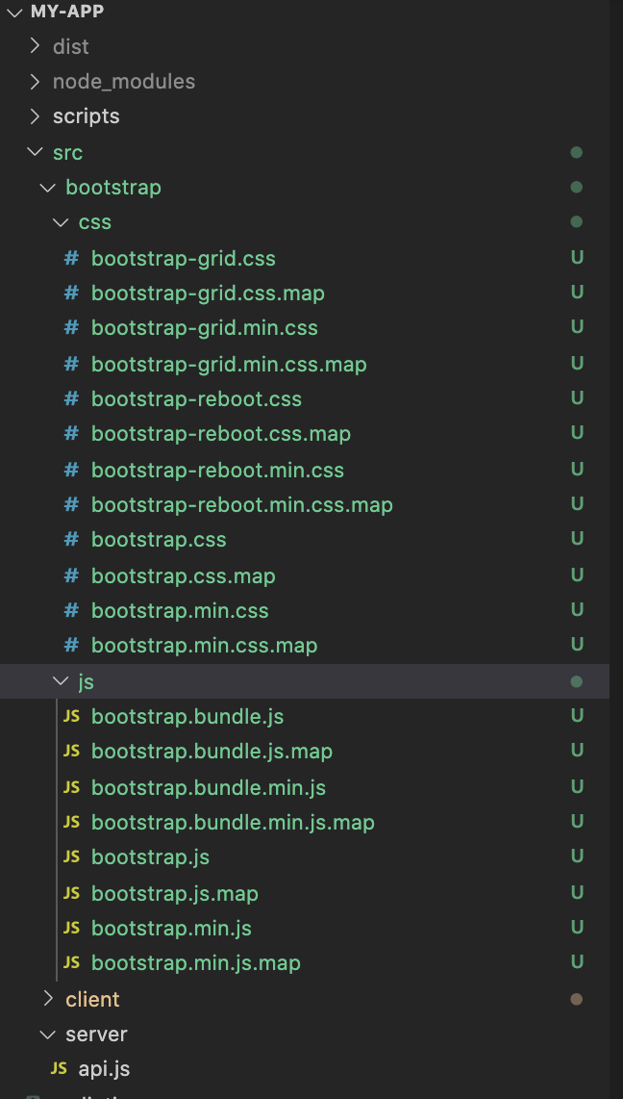This screenshot has height=1099, width=623.
Task: Click CSS icon of bootstrap-grid.css.map
Action: click(x=71, y=293)
